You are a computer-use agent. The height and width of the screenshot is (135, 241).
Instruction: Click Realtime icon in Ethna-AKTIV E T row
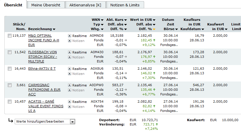click(x=69, y=69)
